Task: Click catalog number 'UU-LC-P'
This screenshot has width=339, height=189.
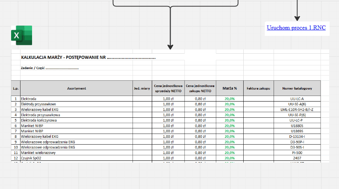Action: [x=297, y=120]
